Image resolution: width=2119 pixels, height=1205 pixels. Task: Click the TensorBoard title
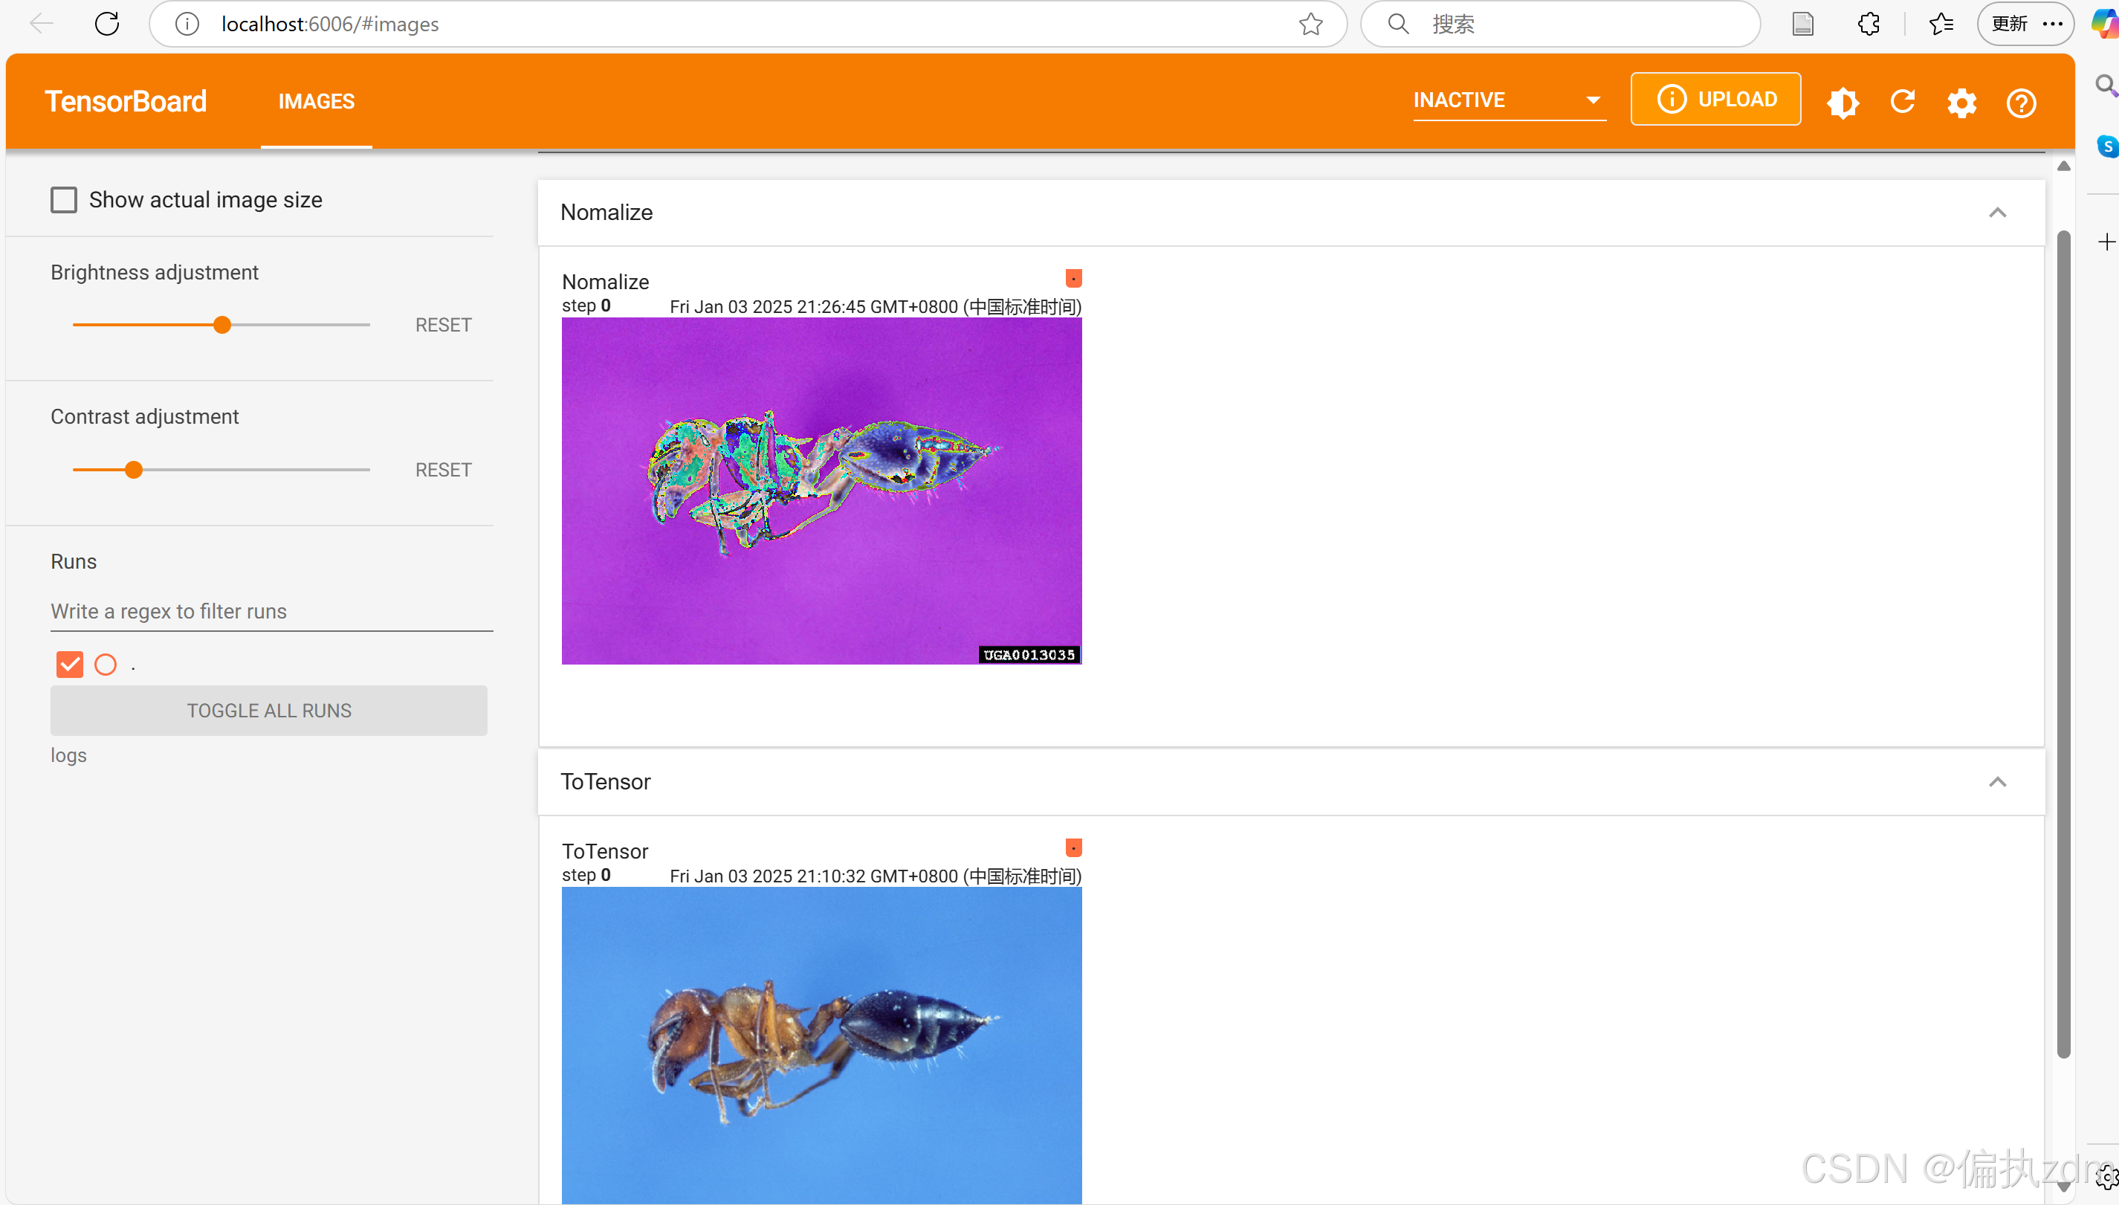click(x=126, y=101)
